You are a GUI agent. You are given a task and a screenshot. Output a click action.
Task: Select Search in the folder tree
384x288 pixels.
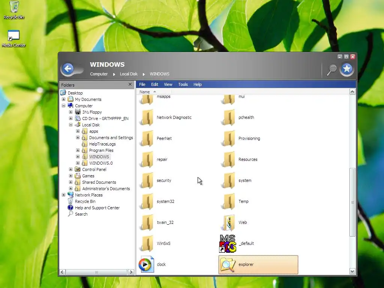[81, 214]
